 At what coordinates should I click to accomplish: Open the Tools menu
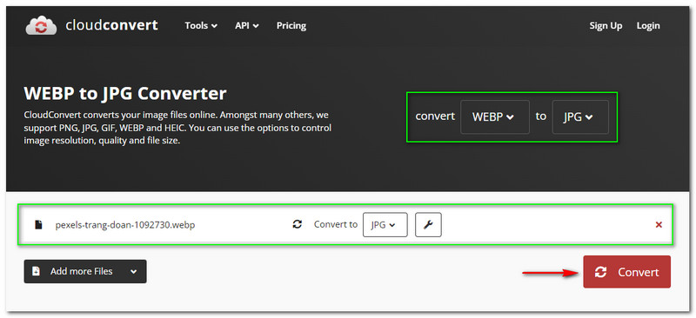[x=201, y=26]
